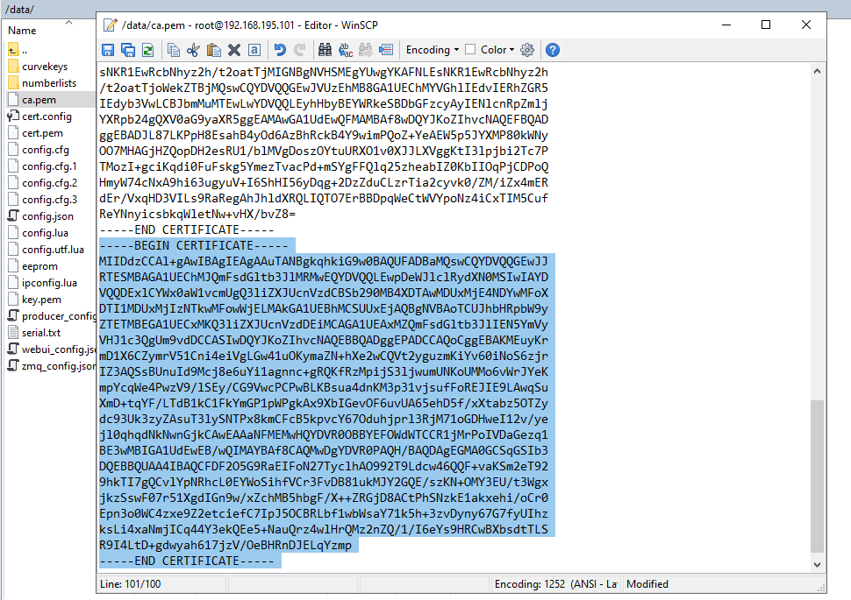Maximize the editor window
Screen dimensions: 851x600
point(766,25)
